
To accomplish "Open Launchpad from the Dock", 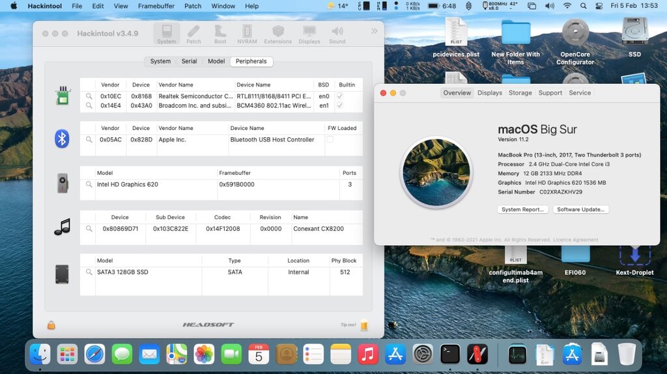I will pyautogui.click(x=67, y=354).
